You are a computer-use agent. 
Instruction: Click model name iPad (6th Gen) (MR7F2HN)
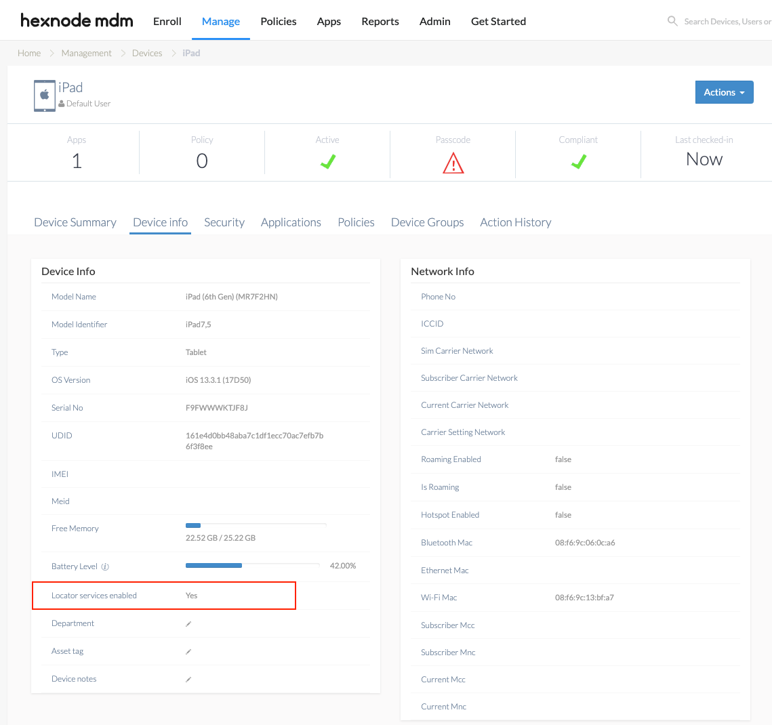tap(231, 297)
